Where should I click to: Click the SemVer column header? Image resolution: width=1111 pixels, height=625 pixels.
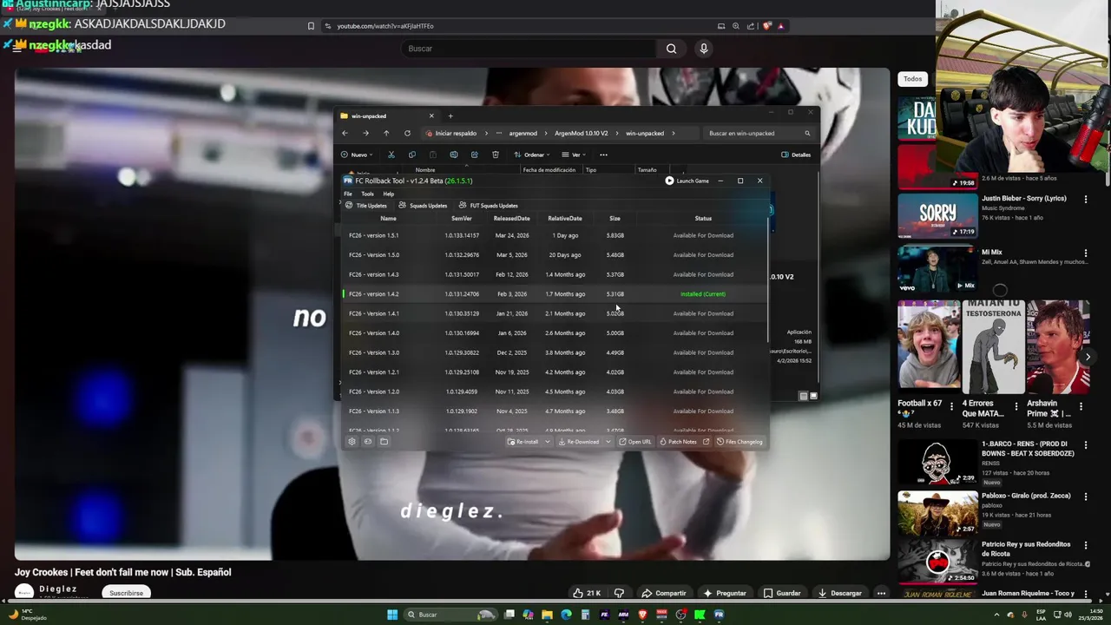[462, 219]
